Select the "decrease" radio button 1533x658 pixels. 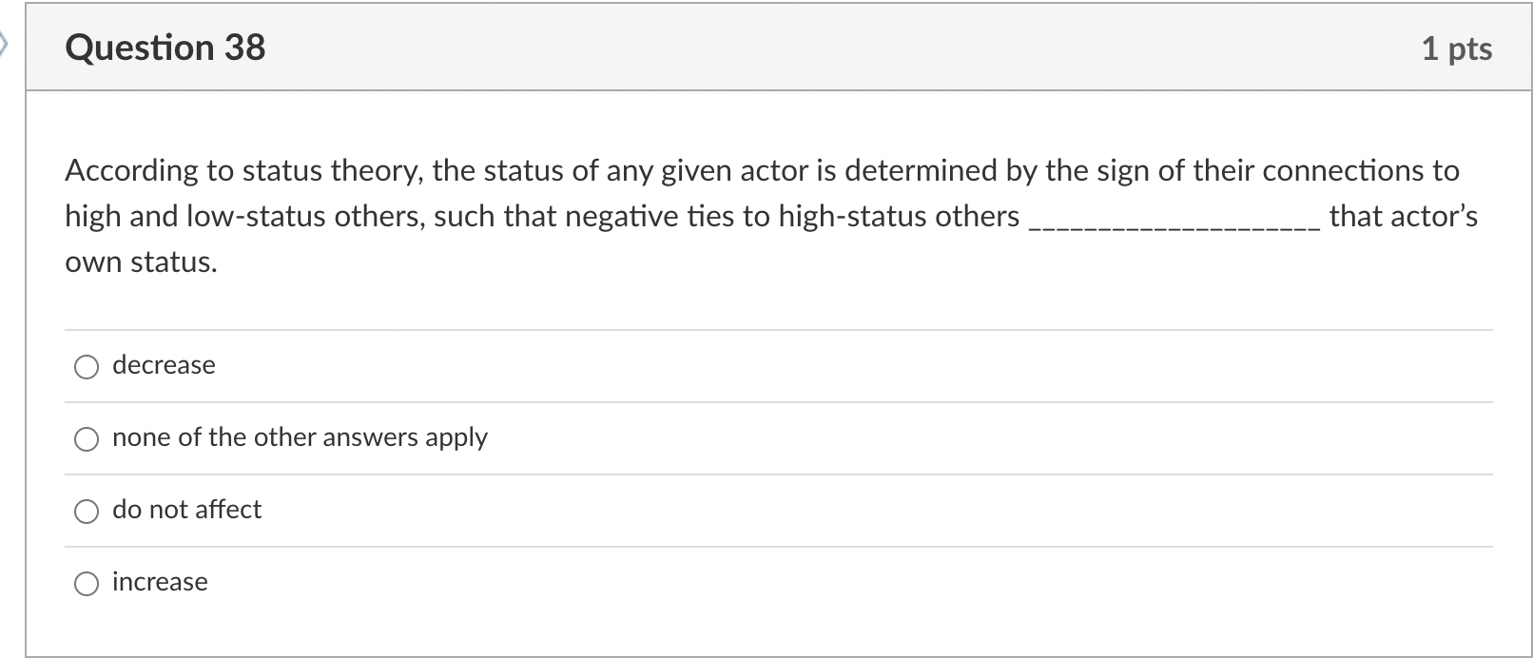tap(87, 366)
